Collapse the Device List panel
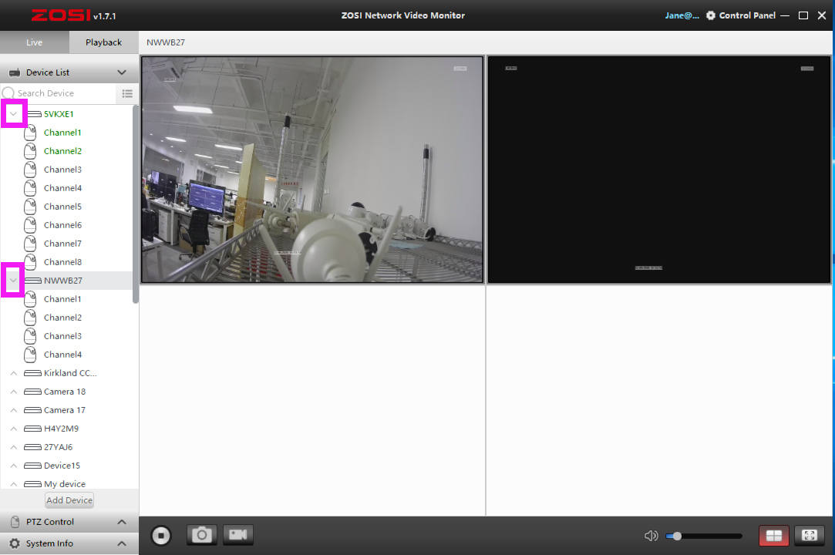This screenshot has height=555, width=835. pyautogui.click(x=121, y=72)
